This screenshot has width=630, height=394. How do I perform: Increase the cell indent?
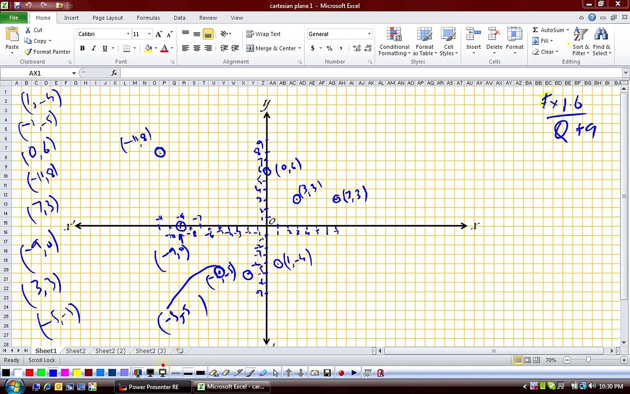coord(236,48)
